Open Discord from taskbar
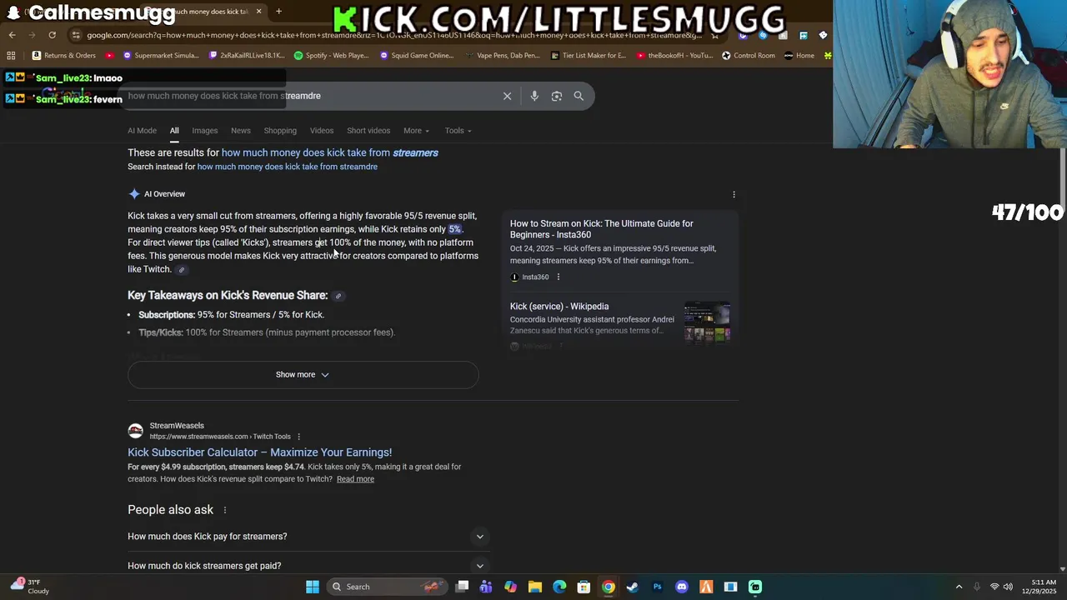The height and width of the screenshot is (600, 1067). click(682, 587)
